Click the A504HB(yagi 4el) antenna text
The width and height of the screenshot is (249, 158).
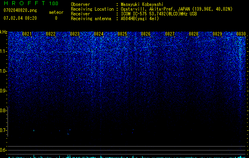pos(140,19)
